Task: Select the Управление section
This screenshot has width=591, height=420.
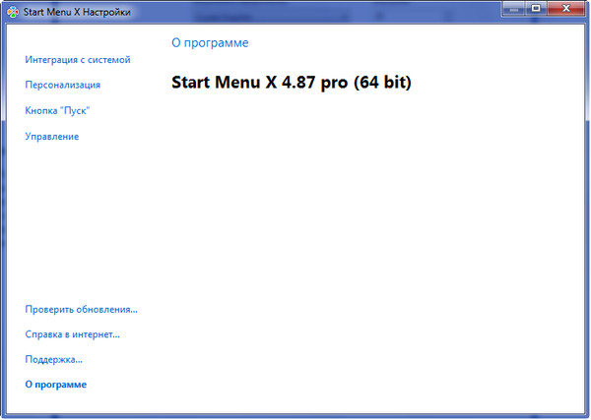Action: click(52, 137)
